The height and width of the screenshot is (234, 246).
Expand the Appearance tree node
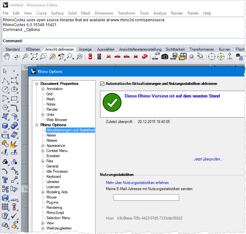43,146
